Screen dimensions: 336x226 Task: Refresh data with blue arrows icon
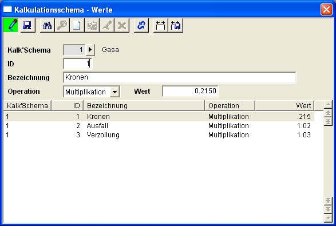click(x=141, y=25)
